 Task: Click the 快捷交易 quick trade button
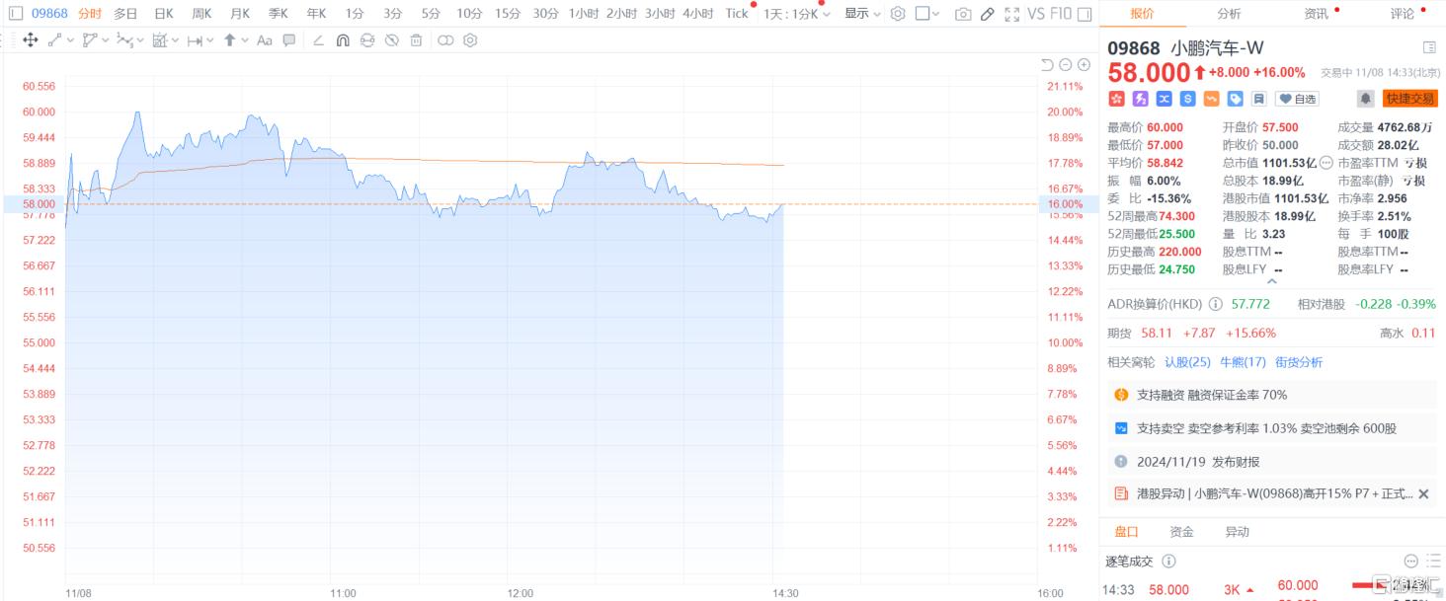1409,98
